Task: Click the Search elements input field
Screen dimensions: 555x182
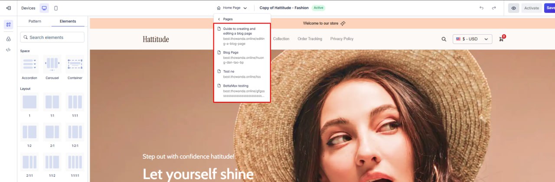Action: 52,37
